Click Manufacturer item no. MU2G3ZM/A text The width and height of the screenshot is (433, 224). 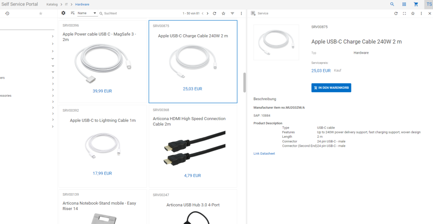click(279, 108)
